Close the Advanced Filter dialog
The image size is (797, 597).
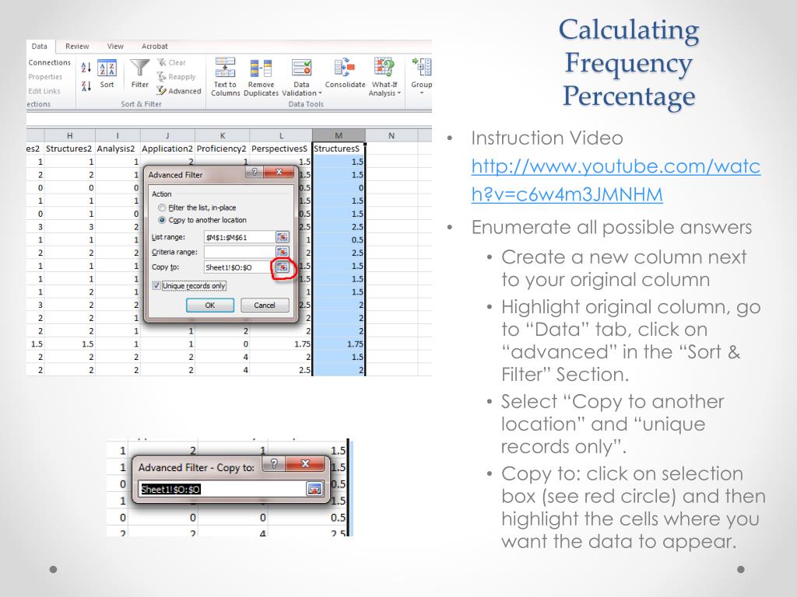tap(279, 172)
